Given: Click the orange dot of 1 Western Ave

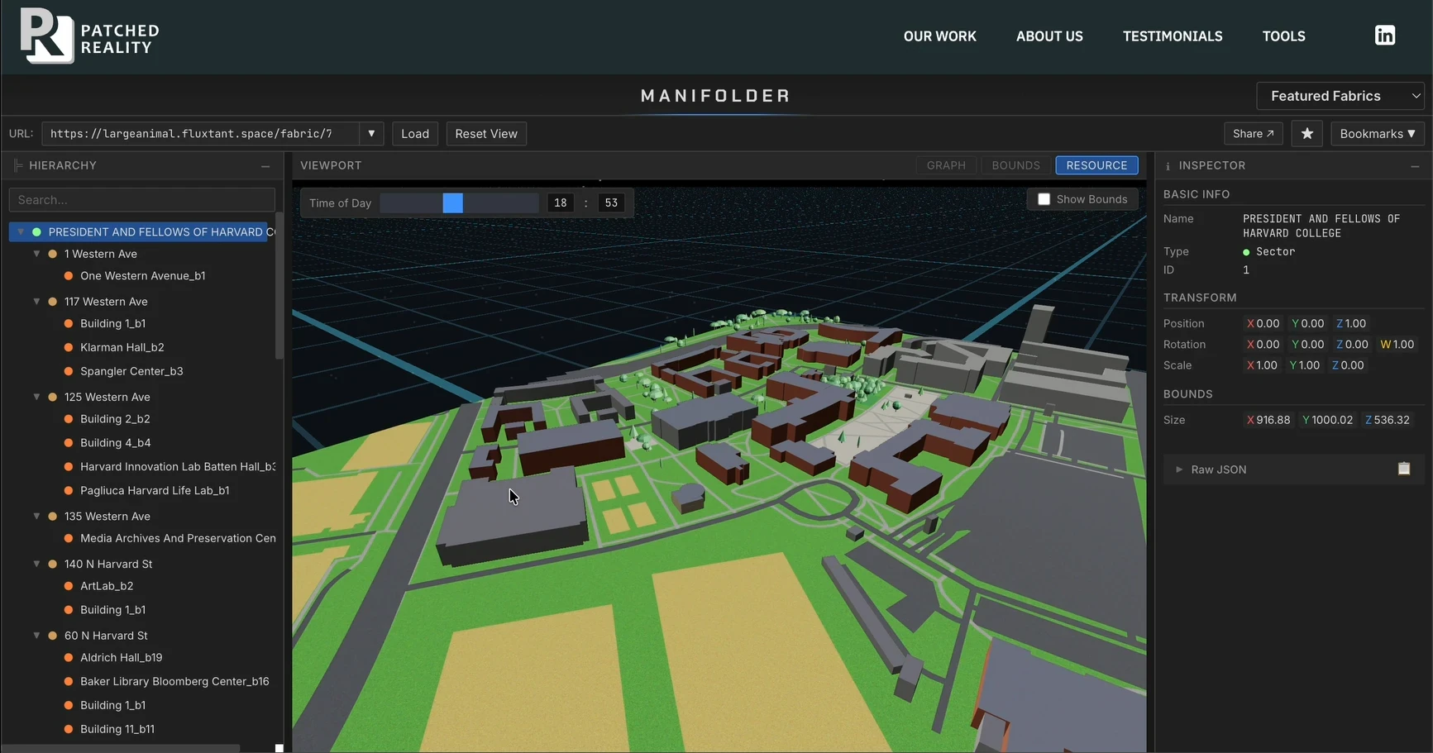Looking at the screenshot, I should pyautogui.click(x=53, y=254).
